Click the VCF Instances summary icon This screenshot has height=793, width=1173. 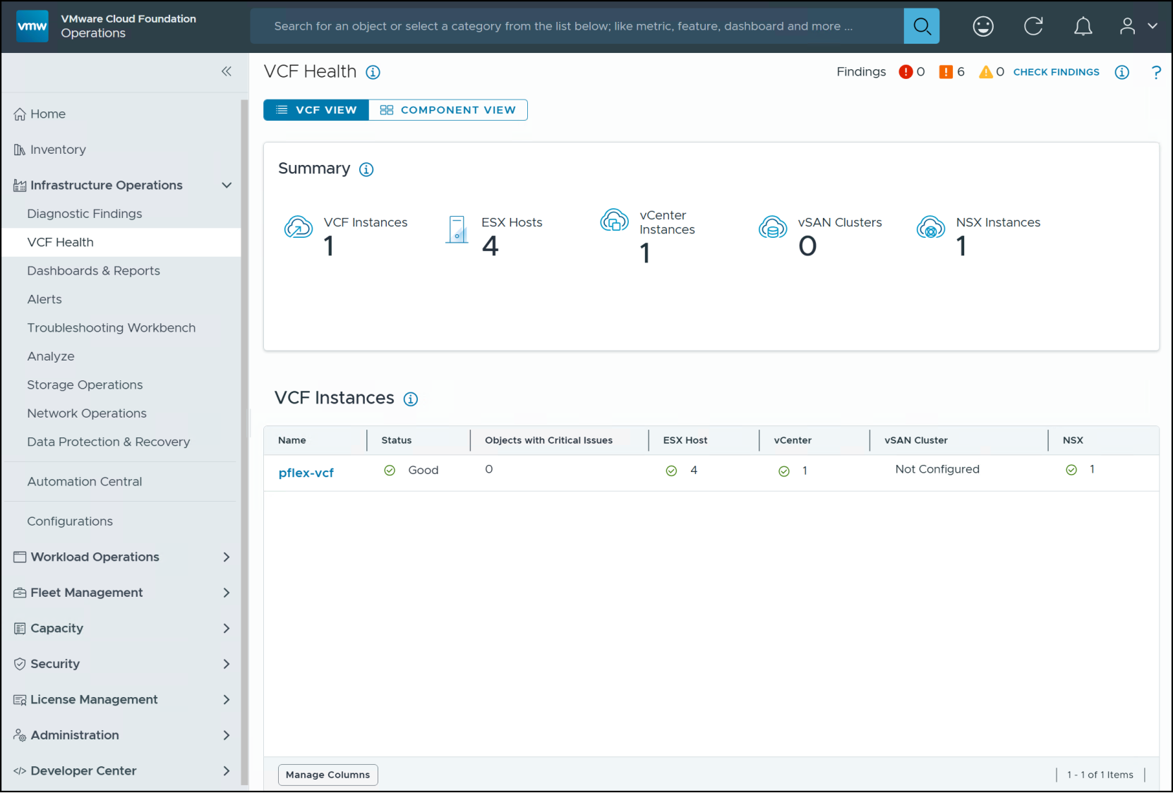coord(299,227)
